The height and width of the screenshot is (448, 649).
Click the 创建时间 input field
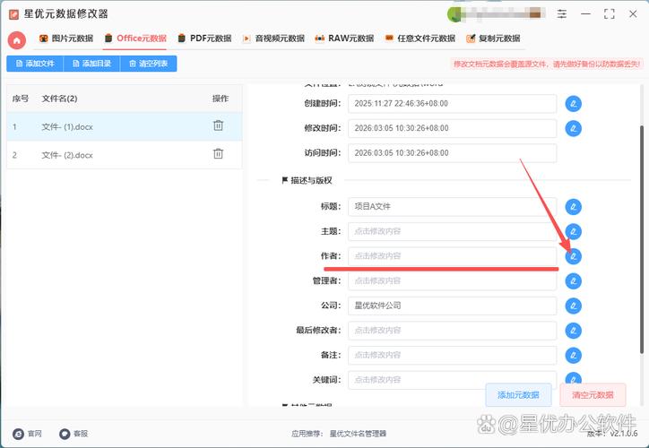(452, 103)
